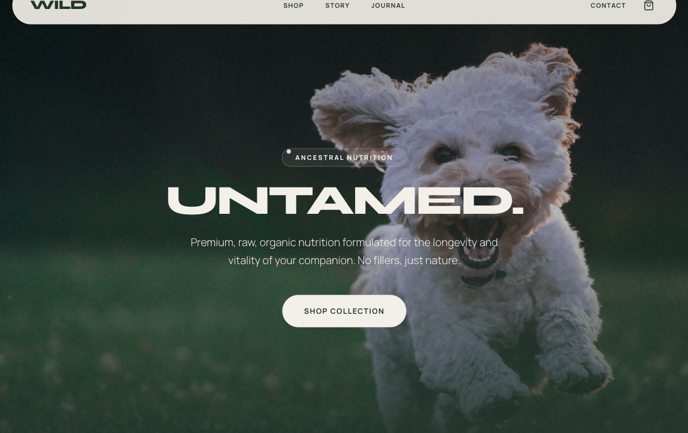
Task: Go to the STORY page
Action: pyautogui.click(x=337, y=6)
